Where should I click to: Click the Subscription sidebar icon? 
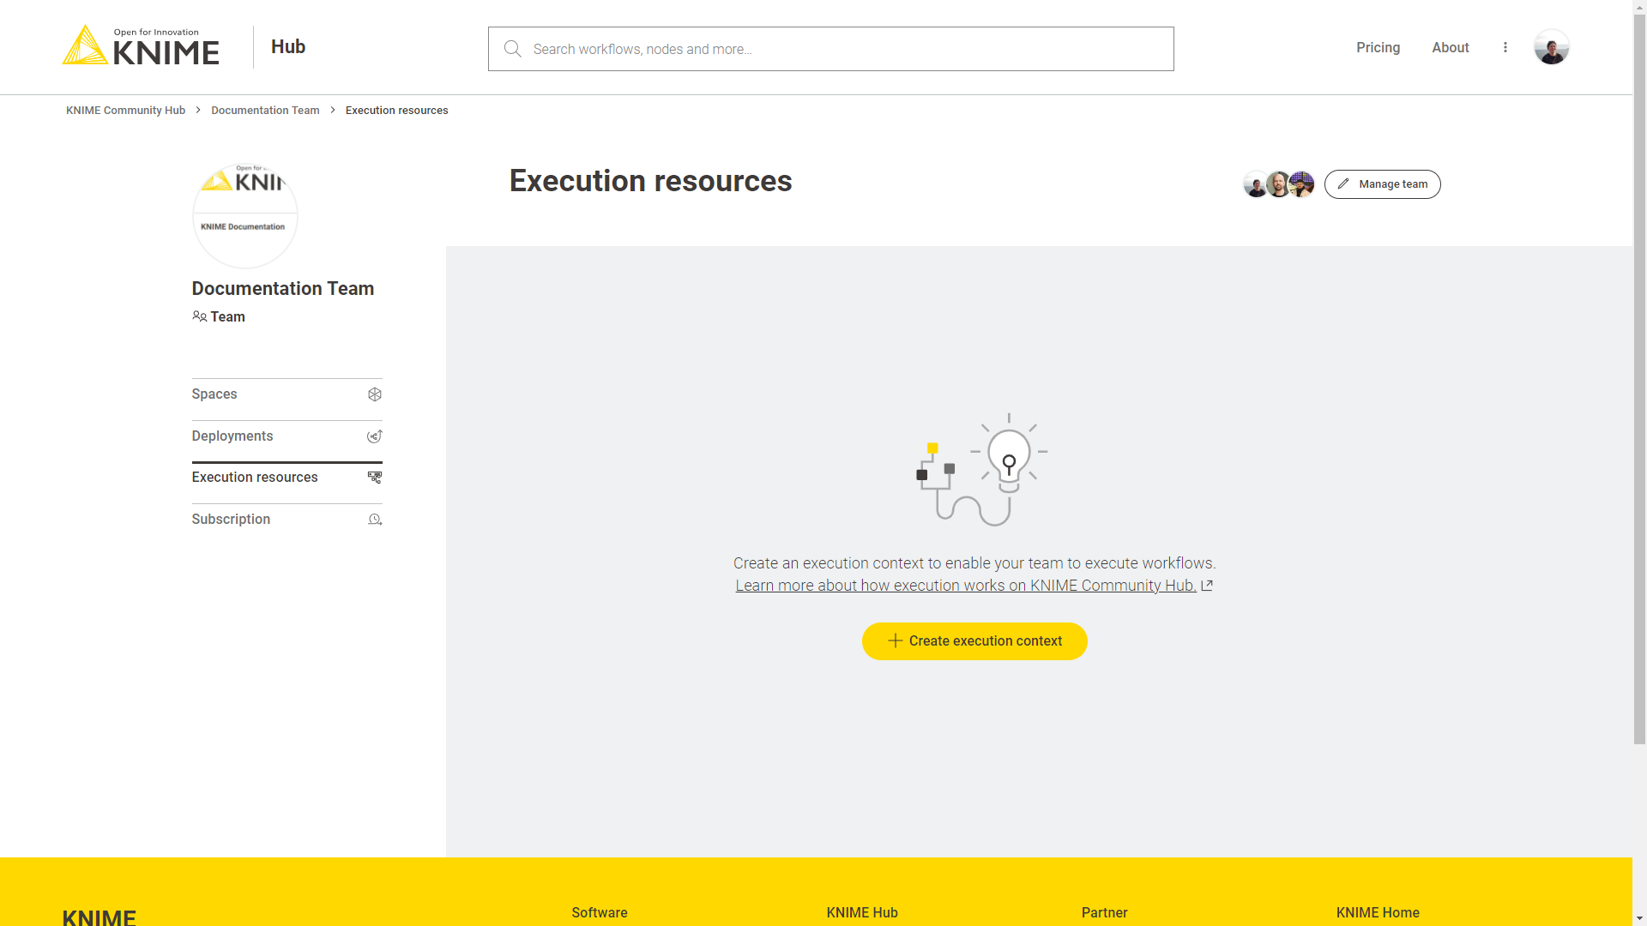point(375,520)
